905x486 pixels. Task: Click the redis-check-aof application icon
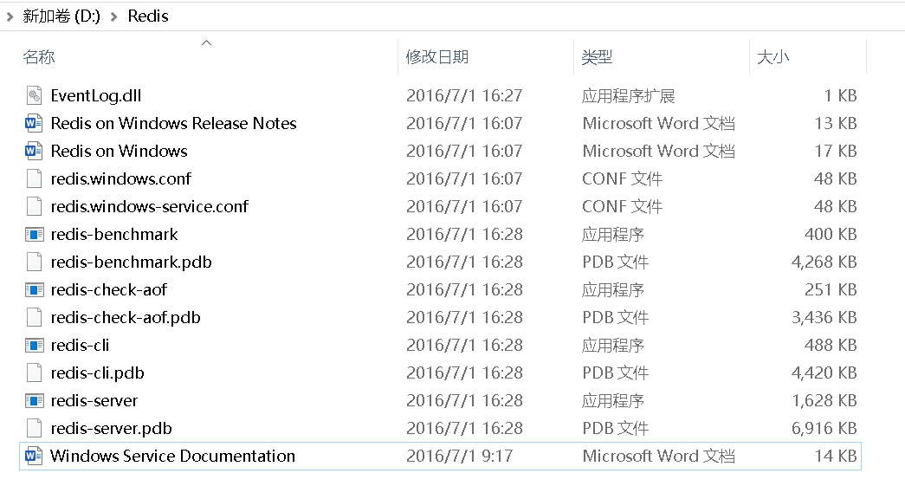click(x=34, y=289)
